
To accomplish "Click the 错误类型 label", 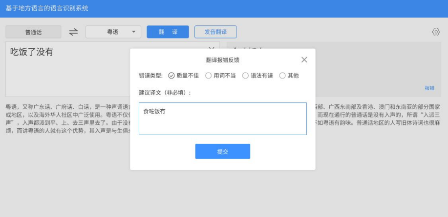I will point(150,76).
